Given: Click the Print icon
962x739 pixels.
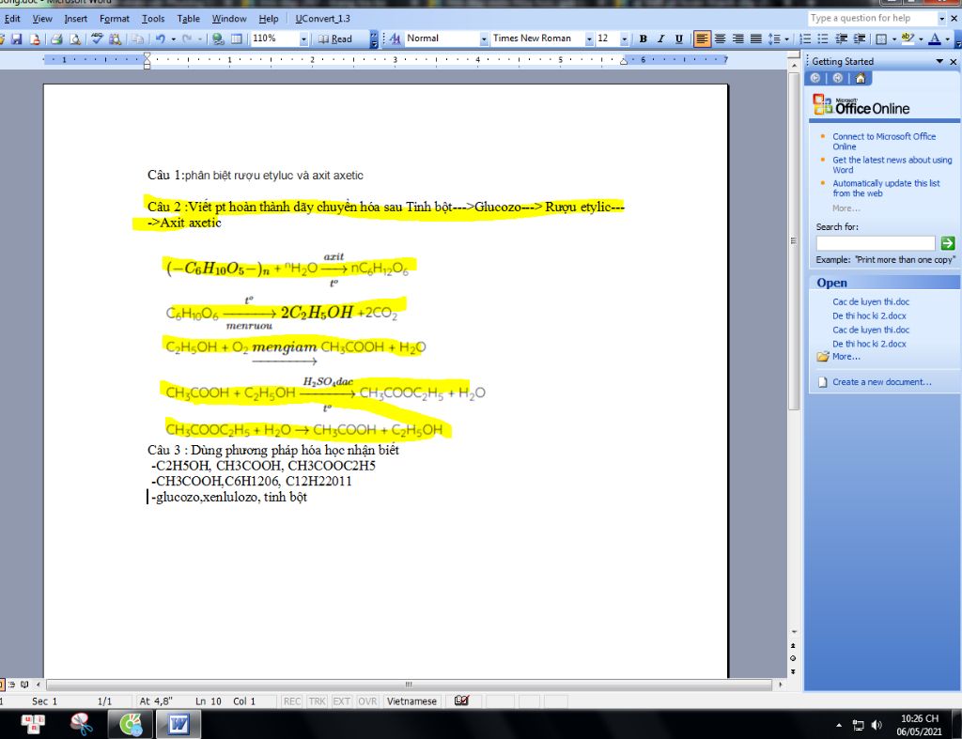Looking at the screenshot, I should tap(56, 39).
